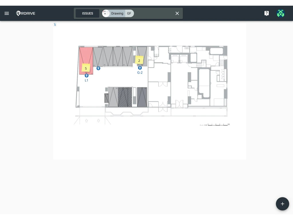Select the GF floor chip
This screenshot has height=220, width=293.
(129, 13)
